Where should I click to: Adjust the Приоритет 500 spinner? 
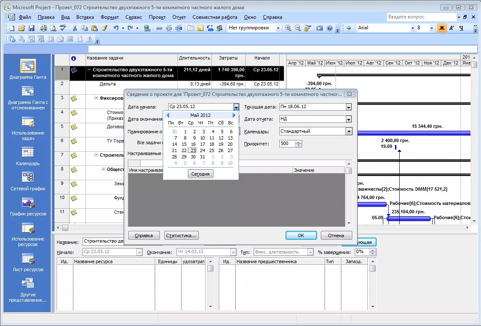299,144
